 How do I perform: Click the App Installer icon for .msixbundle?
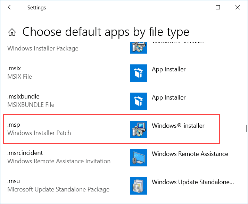coord(138,101)
